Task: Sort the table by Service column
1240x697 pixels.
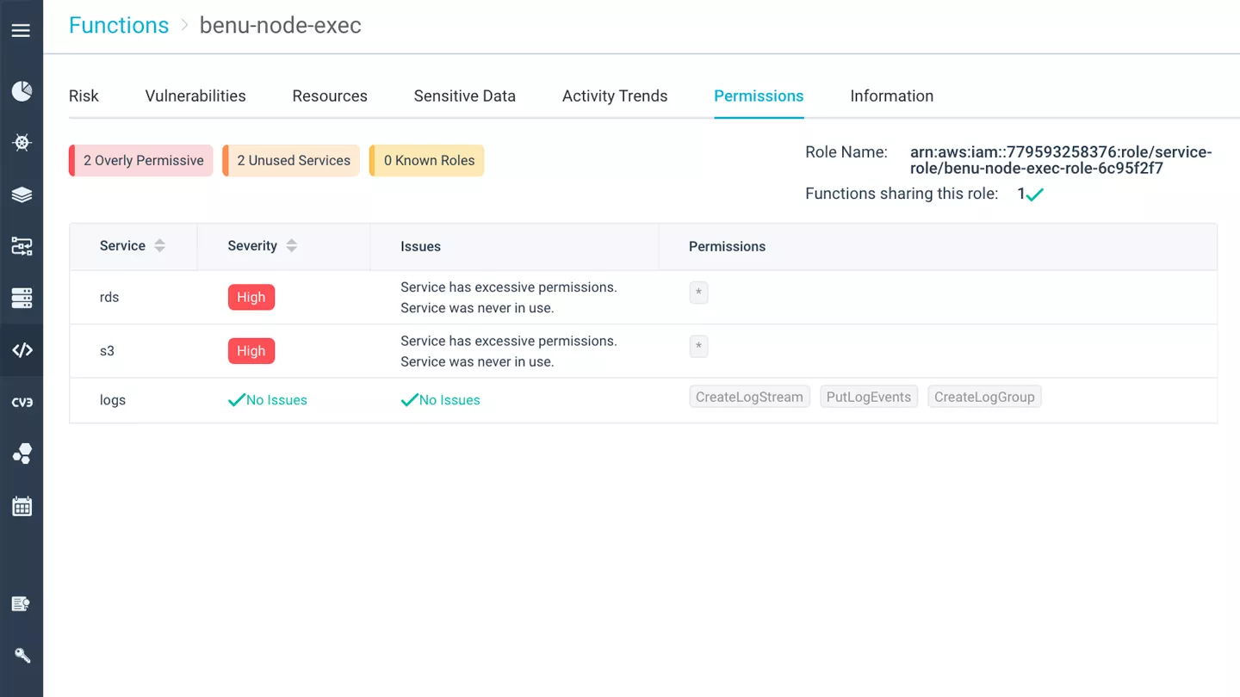Action: [159, 246]
